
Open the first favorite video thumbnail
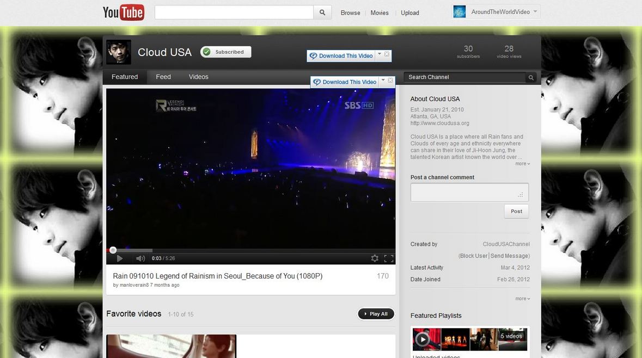tap(171, 346)
